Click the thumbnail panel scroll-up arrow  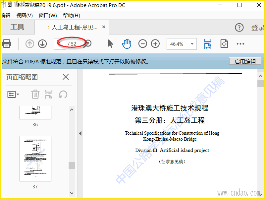(72, 110)
